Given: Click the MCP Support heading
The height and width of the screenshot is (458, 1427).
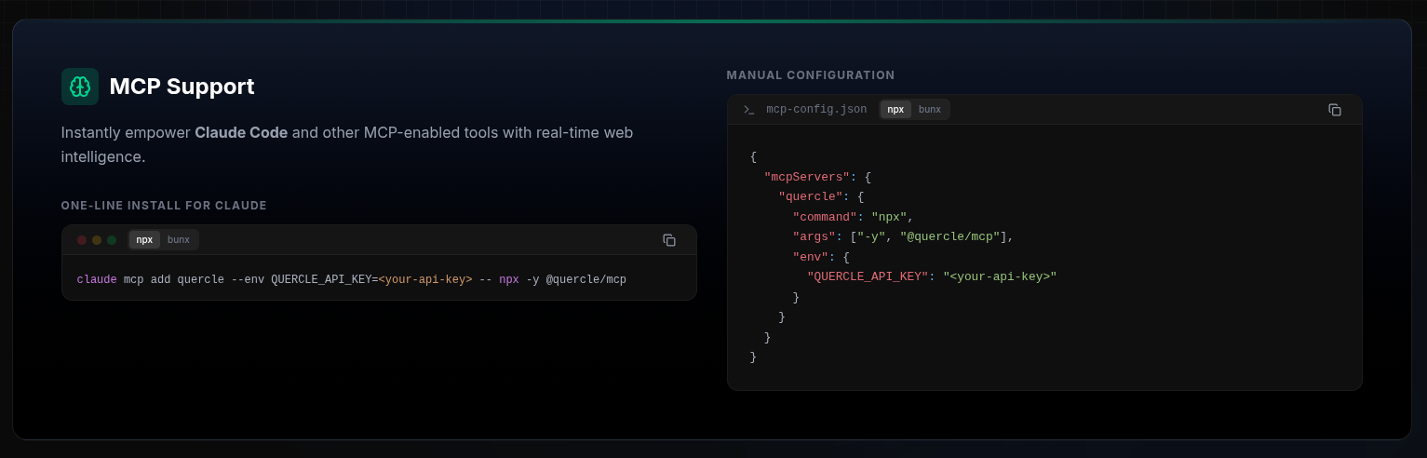Looking at the screenshot, I should click(182, 87).
